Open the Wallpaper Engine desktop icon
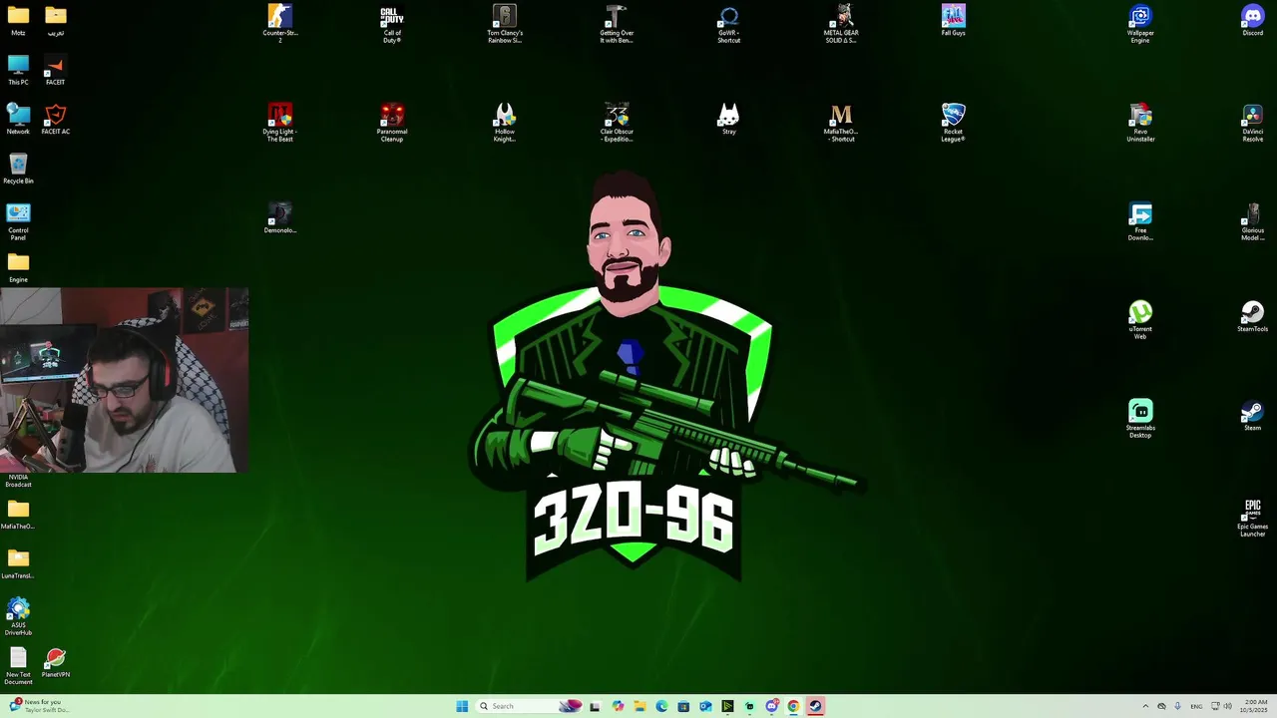Image resolution: width=1277 pixels, height=718 pixels. (1140, 24)
